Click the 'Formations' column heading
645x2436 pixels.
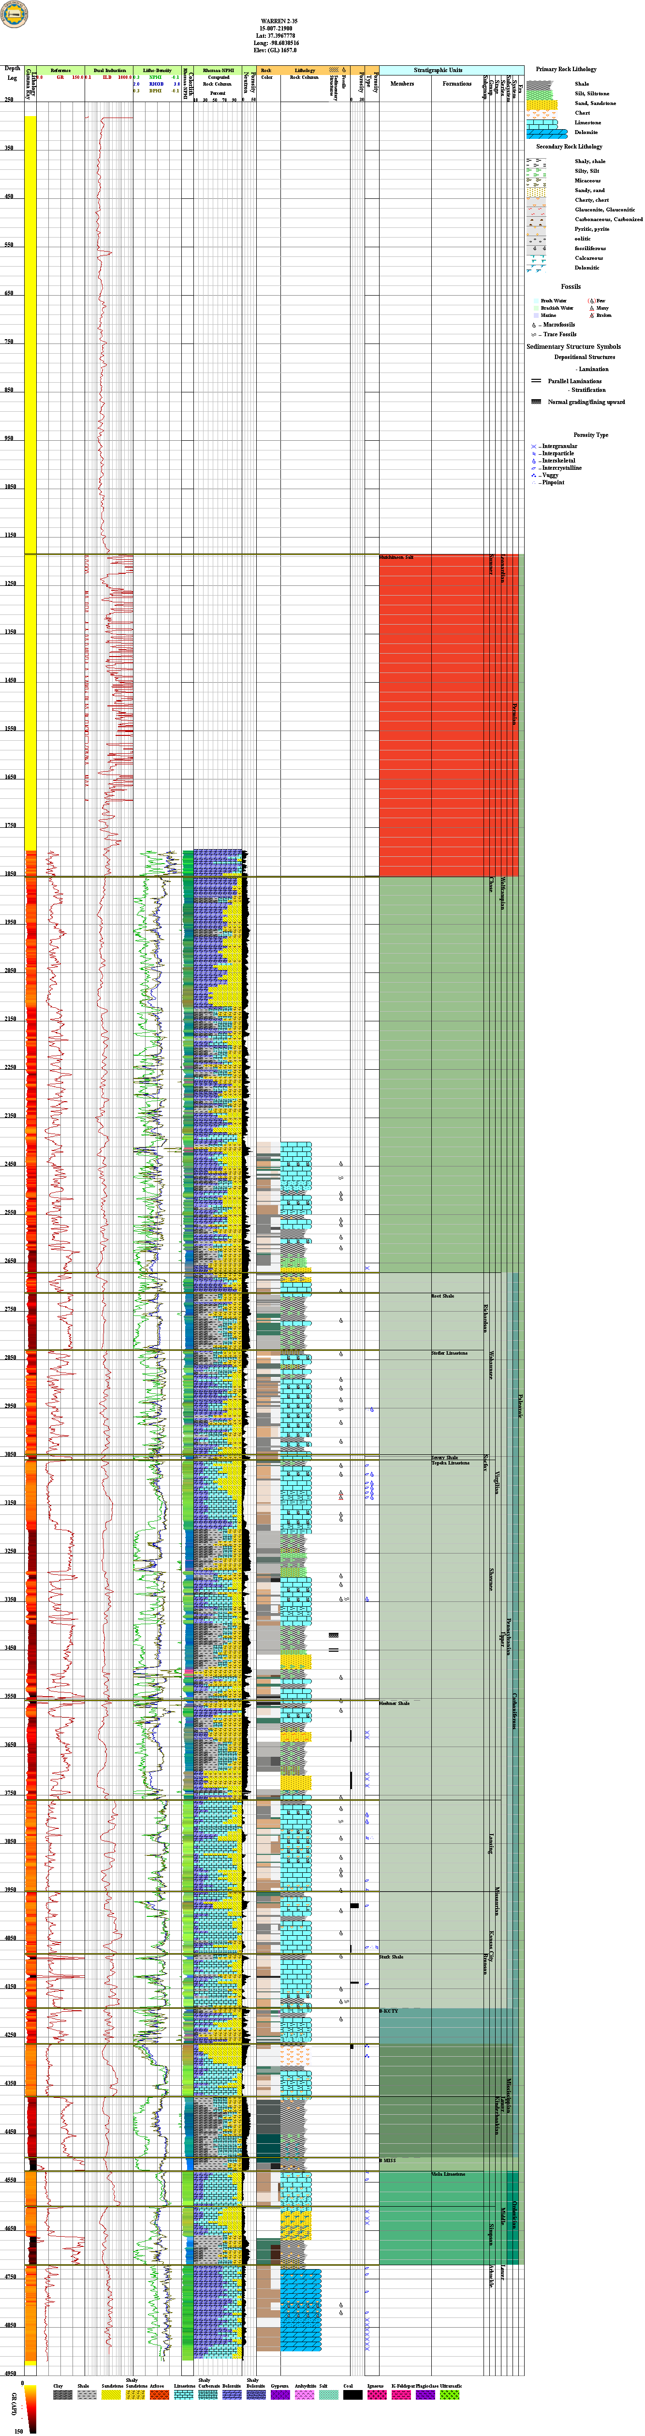pos(457,83)
